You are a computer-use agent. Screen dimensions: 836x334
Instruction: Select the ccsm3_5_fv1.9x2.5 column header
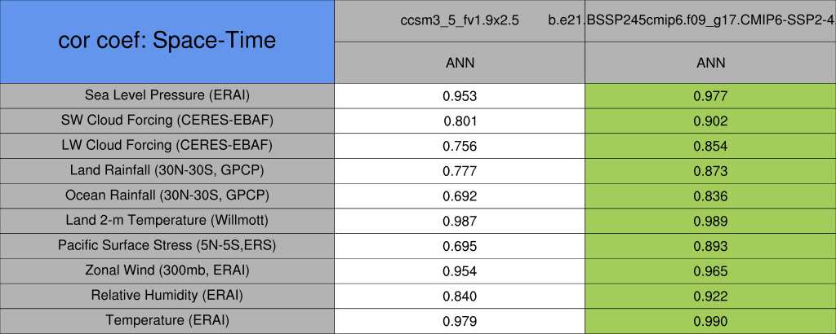coord(460,20)
